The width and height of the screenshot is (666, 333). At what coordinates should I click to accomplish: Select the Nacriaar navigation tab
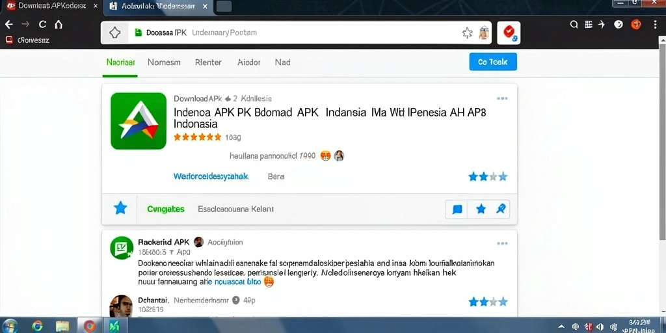pyautogui.click(x=120, y=62)
